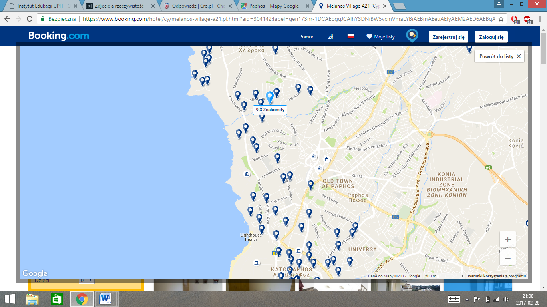Open the Windows Start menu
This screenshot has height=307, width=547.
(x=10, y=299)
